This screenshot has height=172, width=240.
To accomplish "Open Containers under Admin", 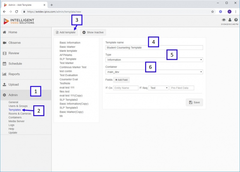I will click(15, 117).
